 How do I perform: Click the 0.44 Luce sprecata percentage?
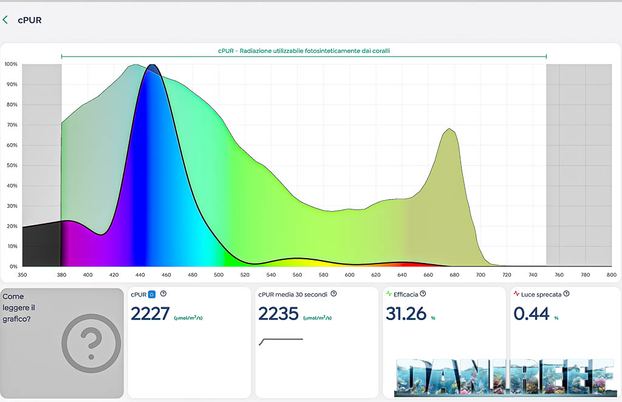point(531,313)
